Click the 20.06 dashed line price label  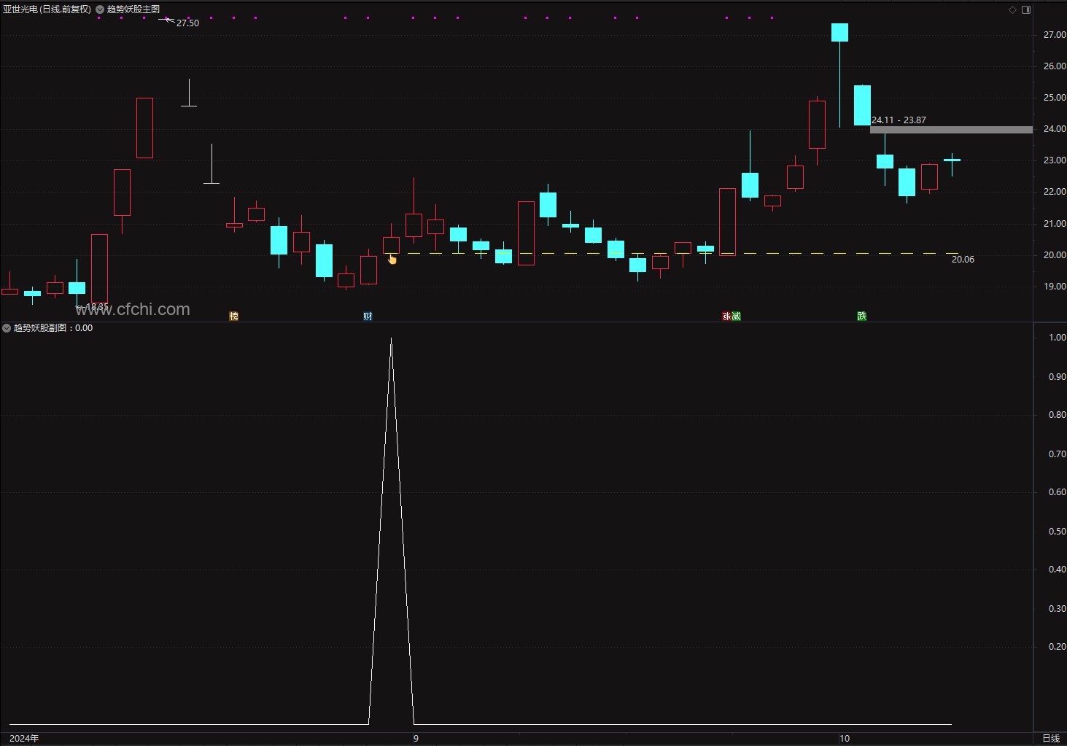click(x=963, y=260)
